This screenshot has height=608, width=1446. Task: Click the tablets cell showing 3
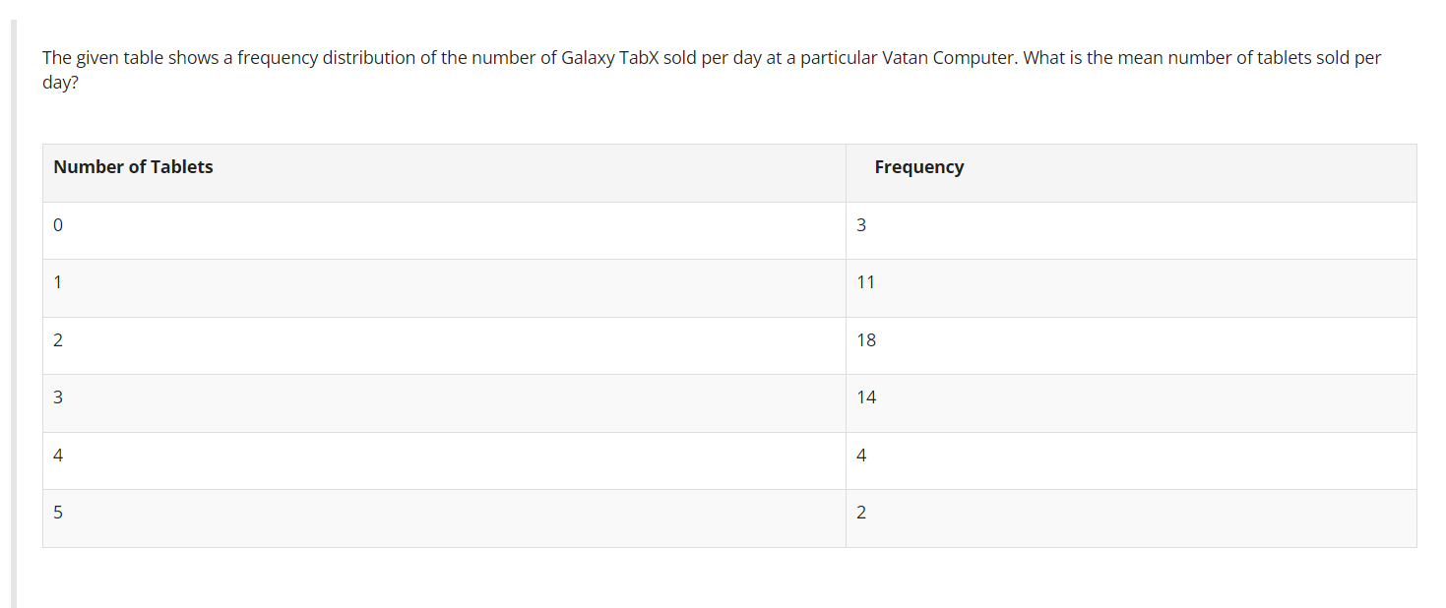coord(444,403)
